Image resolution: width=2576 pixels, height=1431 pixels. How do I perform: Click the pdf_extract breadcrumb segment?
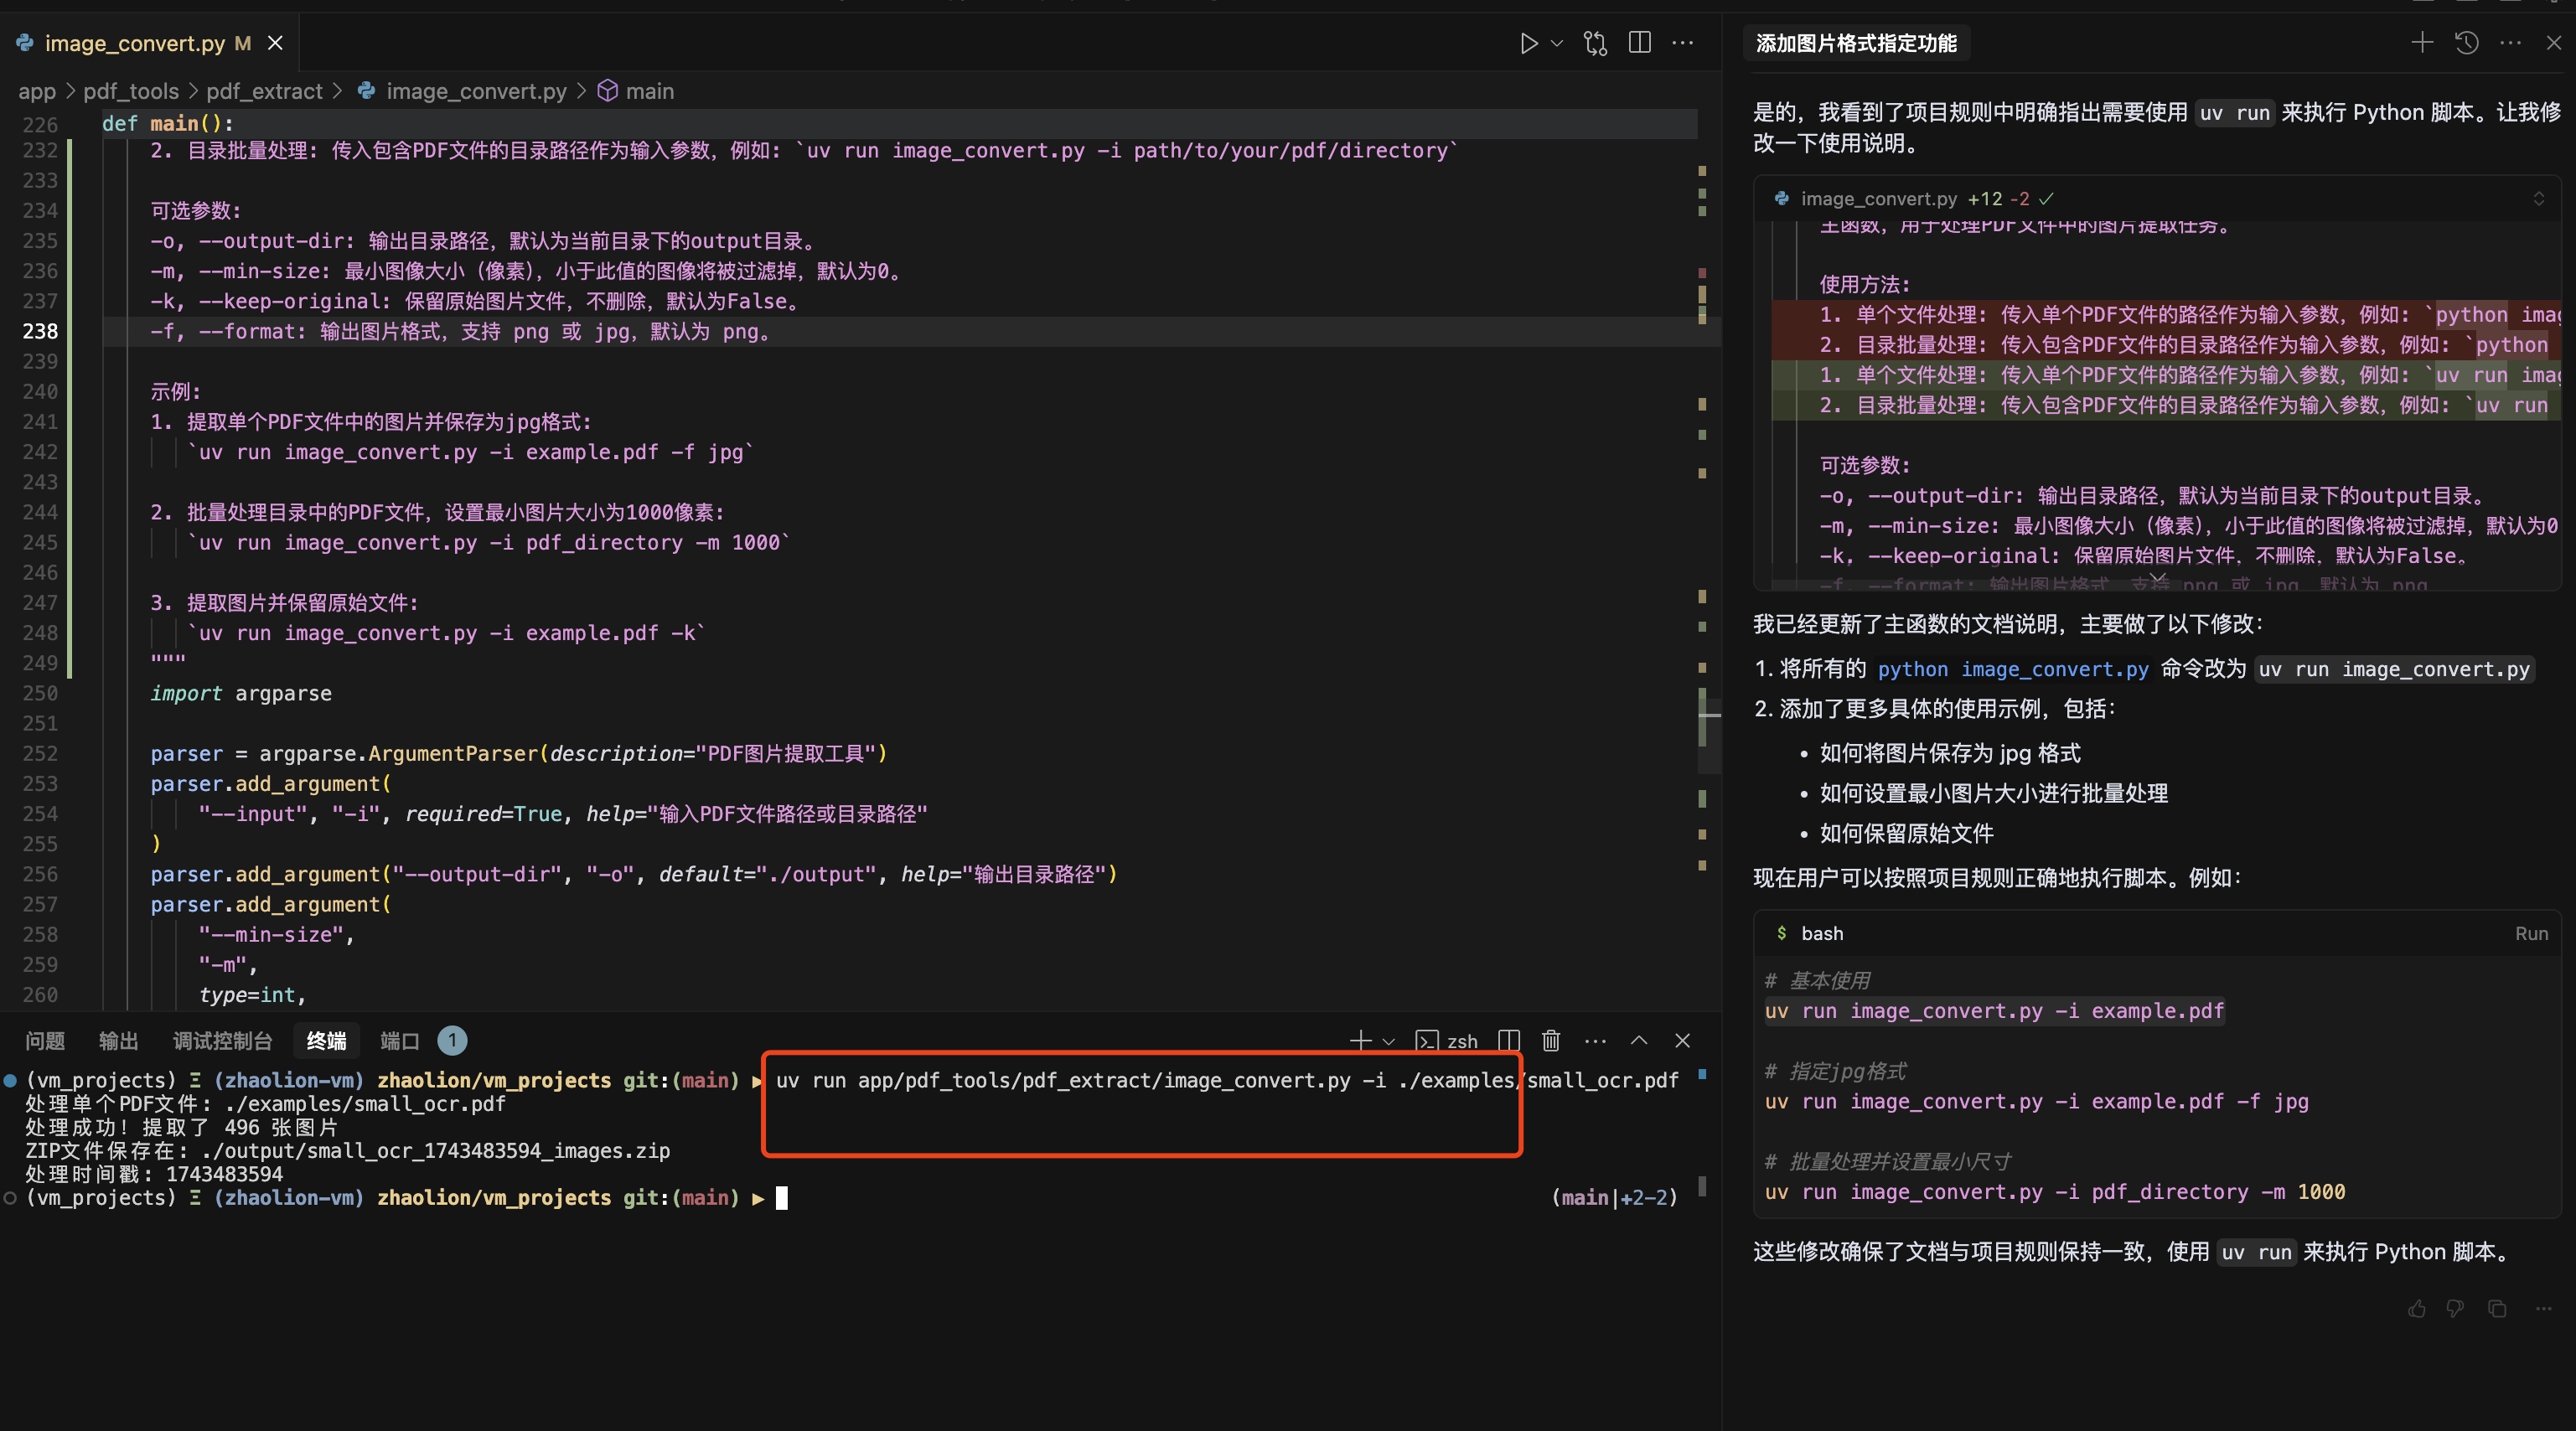[x=264, y=91]
